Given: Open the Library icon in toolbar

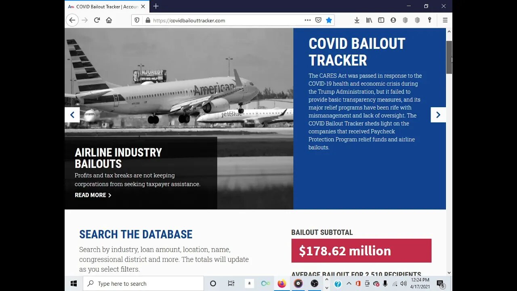Looking at the screenshot, I should click(369, 20).
